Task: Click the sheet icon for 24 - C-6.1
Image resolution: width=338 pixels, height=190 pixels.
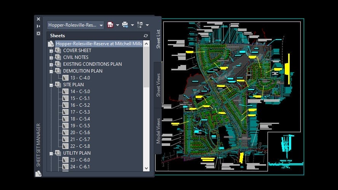Action: click(65, 167)
